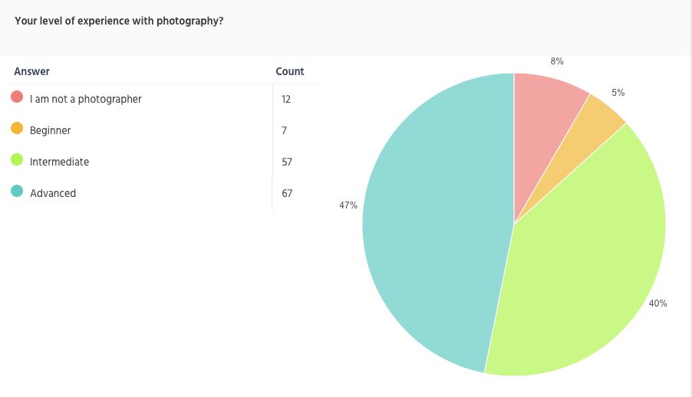Viewport: 692px width, 397px height.
Task: Click the teal Advanced legend dot
Action: pyautogui.click(x=17, y=191)
